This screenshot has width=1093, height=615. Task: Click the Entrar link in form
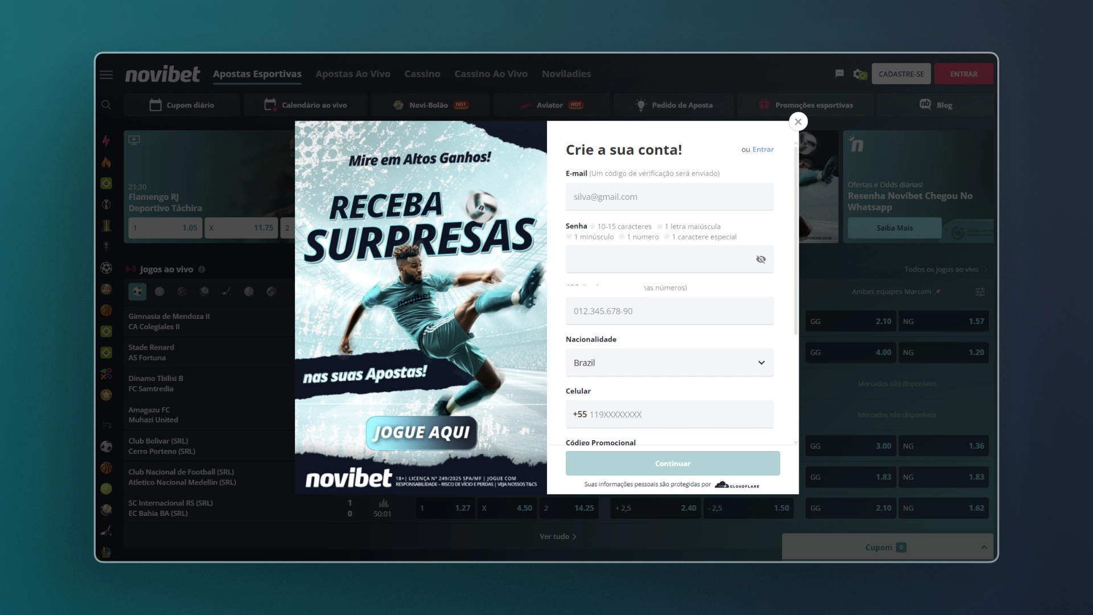763,150
